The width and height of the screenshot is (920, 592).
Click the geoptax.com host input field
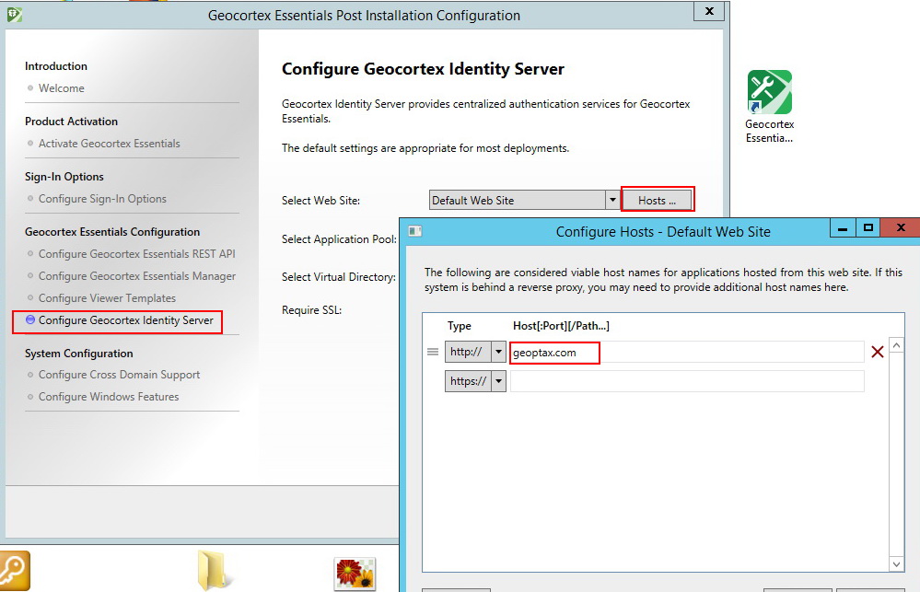686,352
